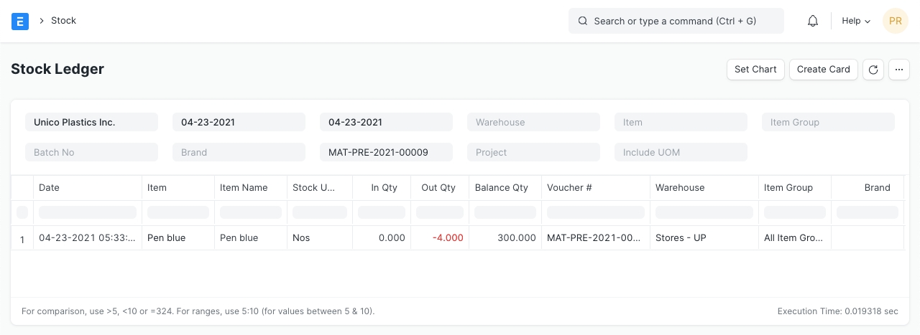Click the search magnifier icon
This screenshot has height=335, width=920.
point(583,21)
